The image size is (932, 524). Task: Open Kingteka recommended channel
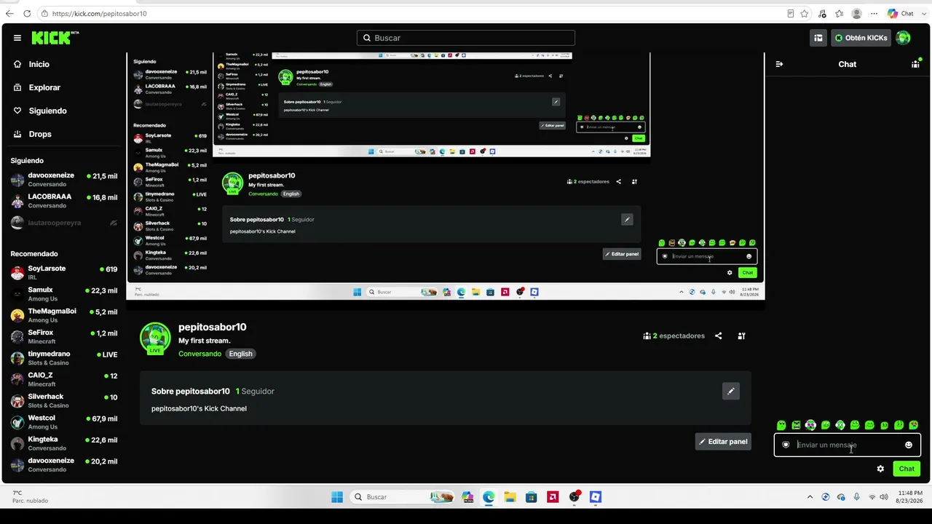[64, 443]
